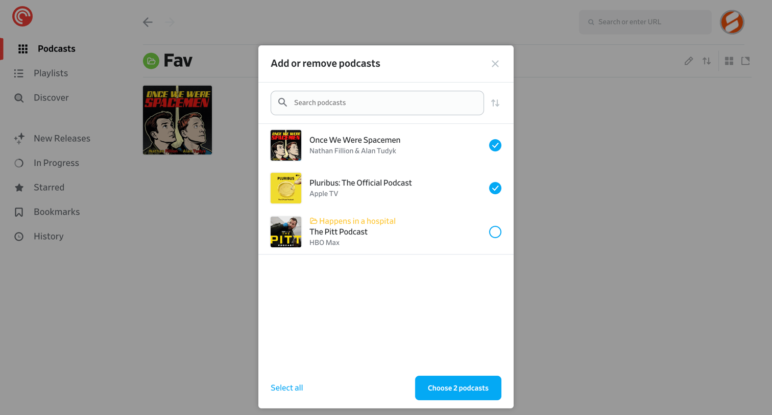Image resolution: width=772 pixels, height=415 pixels.
Task: Click the Search or enter URL field
Action: (x=645, y=22)
